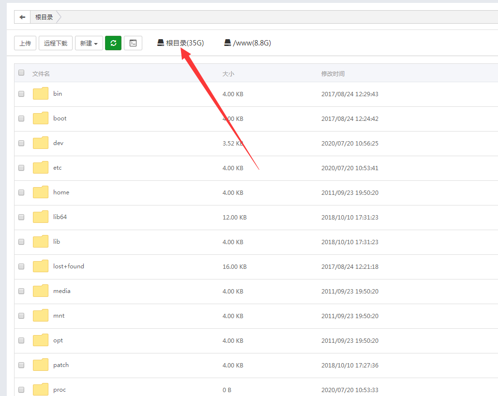Select the checkbox for mnt row

[x=21, y=316]
